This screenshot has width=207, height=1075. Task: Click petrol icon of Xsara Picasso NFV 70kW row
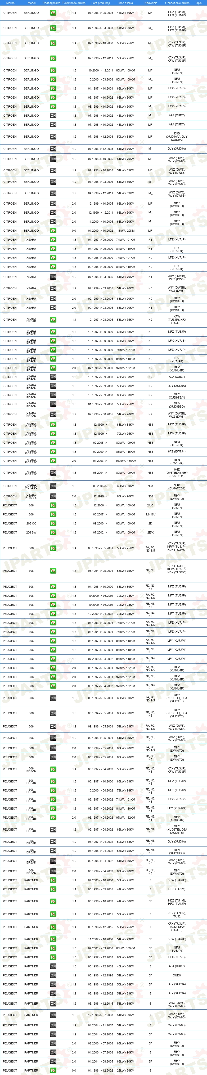point(53,434)
